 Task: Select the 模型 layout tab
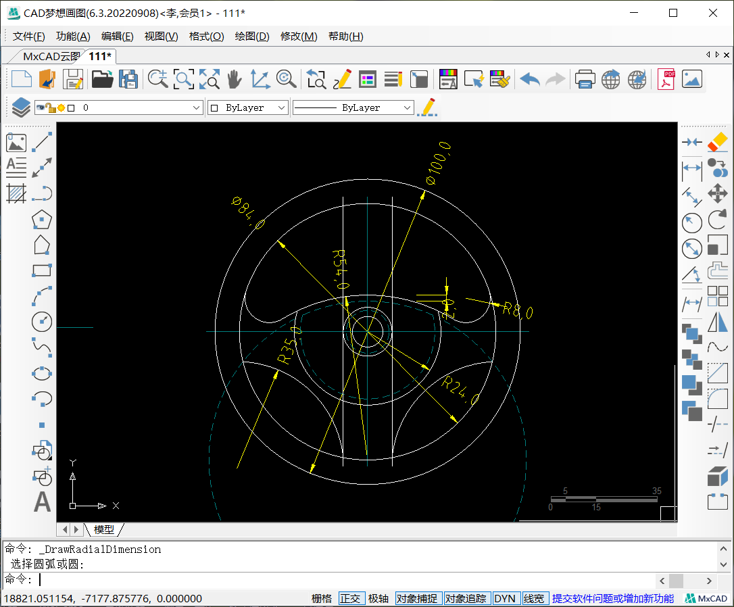coord(103,529)
